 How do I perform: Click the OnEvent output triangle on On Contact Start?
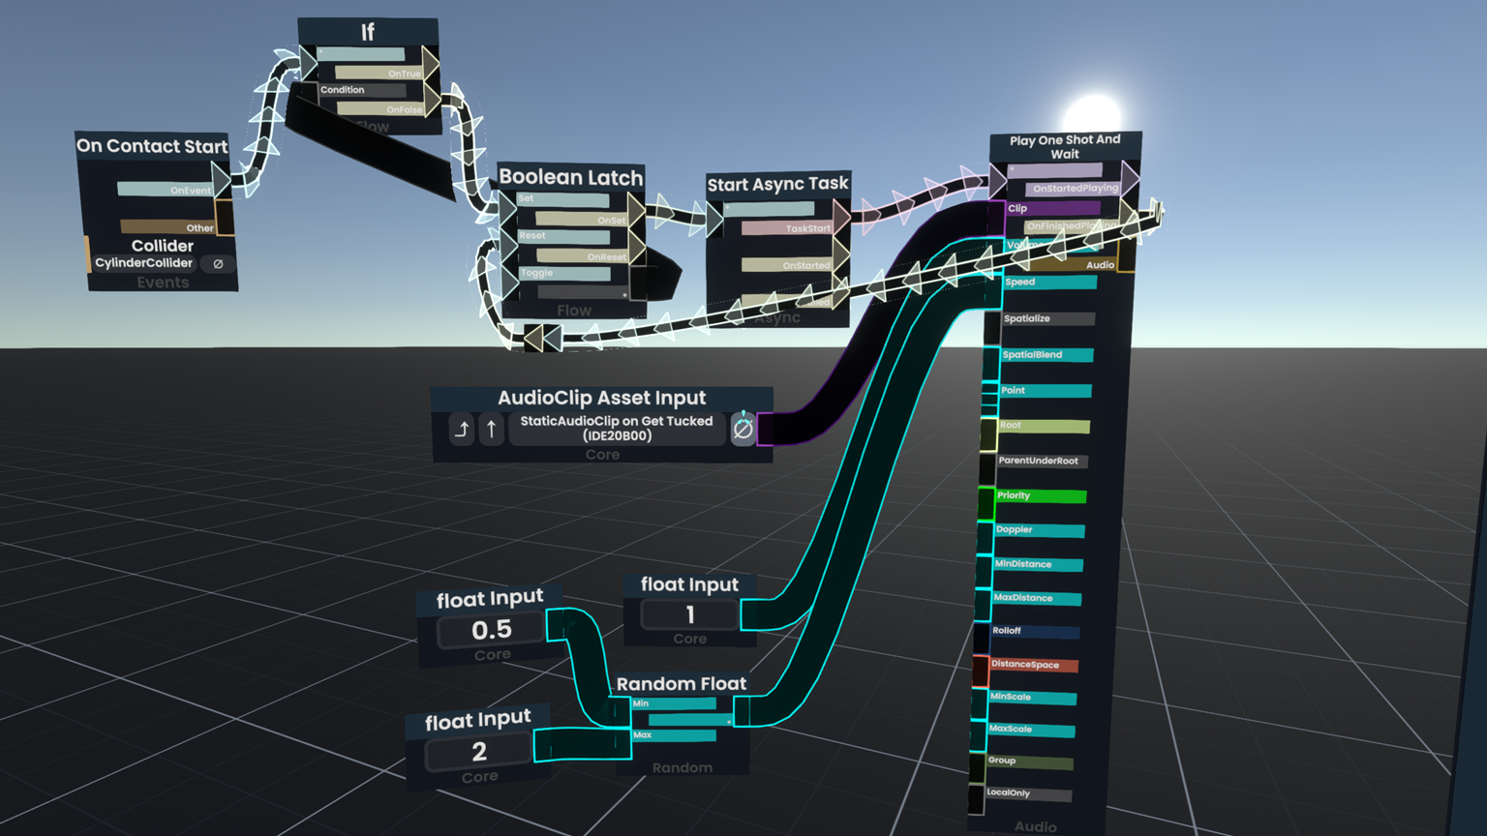222,181
